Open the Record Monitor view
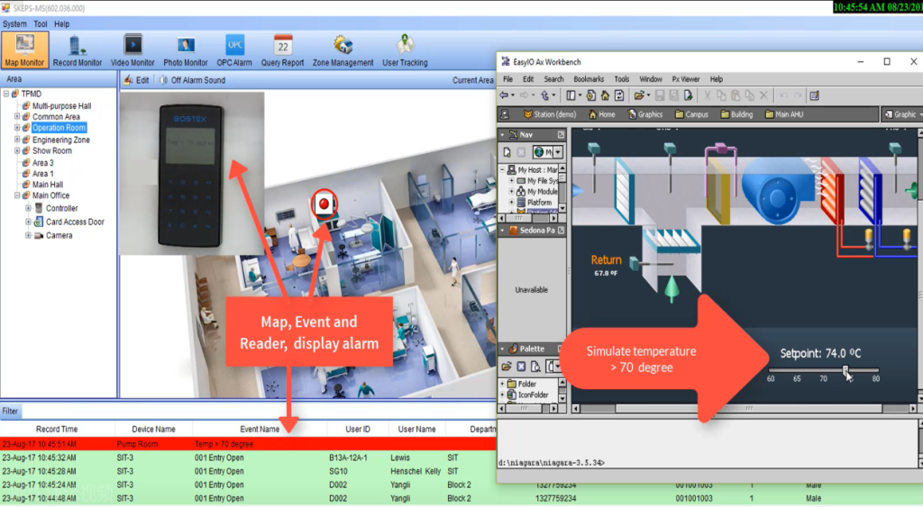This screenshot has height=507, width=923. pyautogui.click(x=77, y=50)
